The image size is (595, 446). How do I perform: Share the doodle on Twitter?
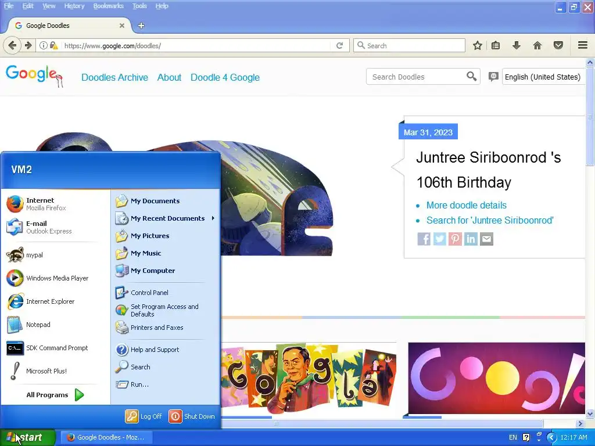439,239
